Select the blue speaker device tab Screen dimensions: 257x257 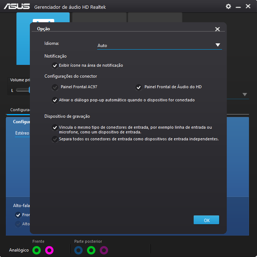(x=23, y=39)
